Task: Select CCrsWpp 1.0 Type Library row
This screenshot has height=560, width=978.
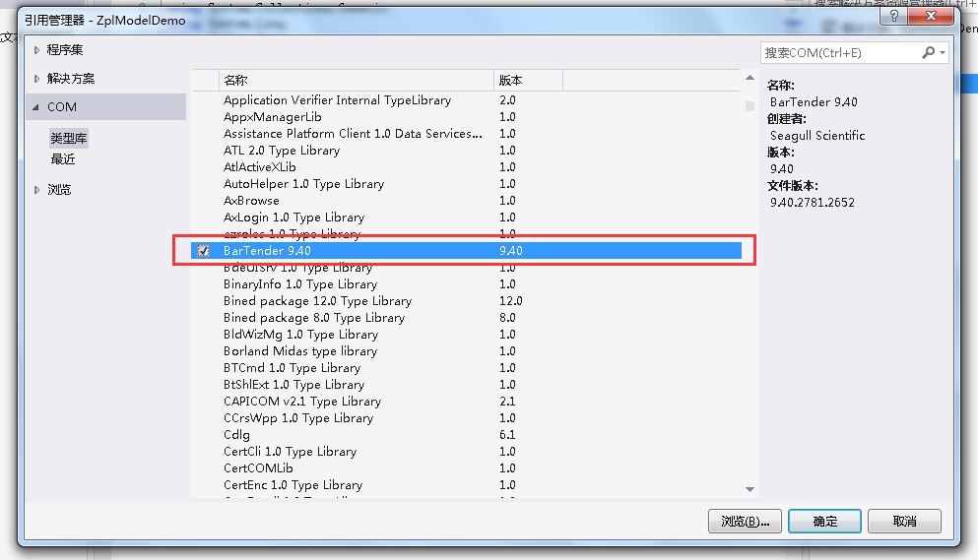Action: point(466,418)
